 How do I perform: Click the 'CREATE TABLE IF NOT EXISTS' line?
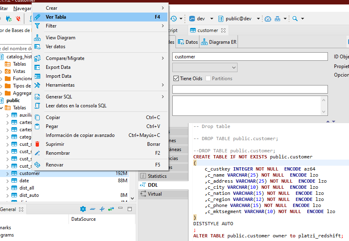point(253,157)
